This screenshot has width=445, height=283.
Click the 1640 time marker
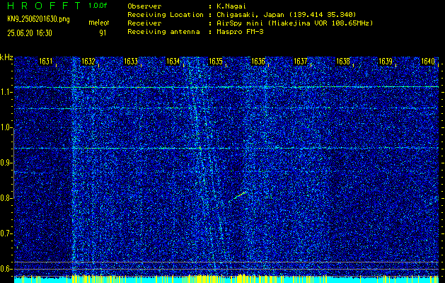428,61
